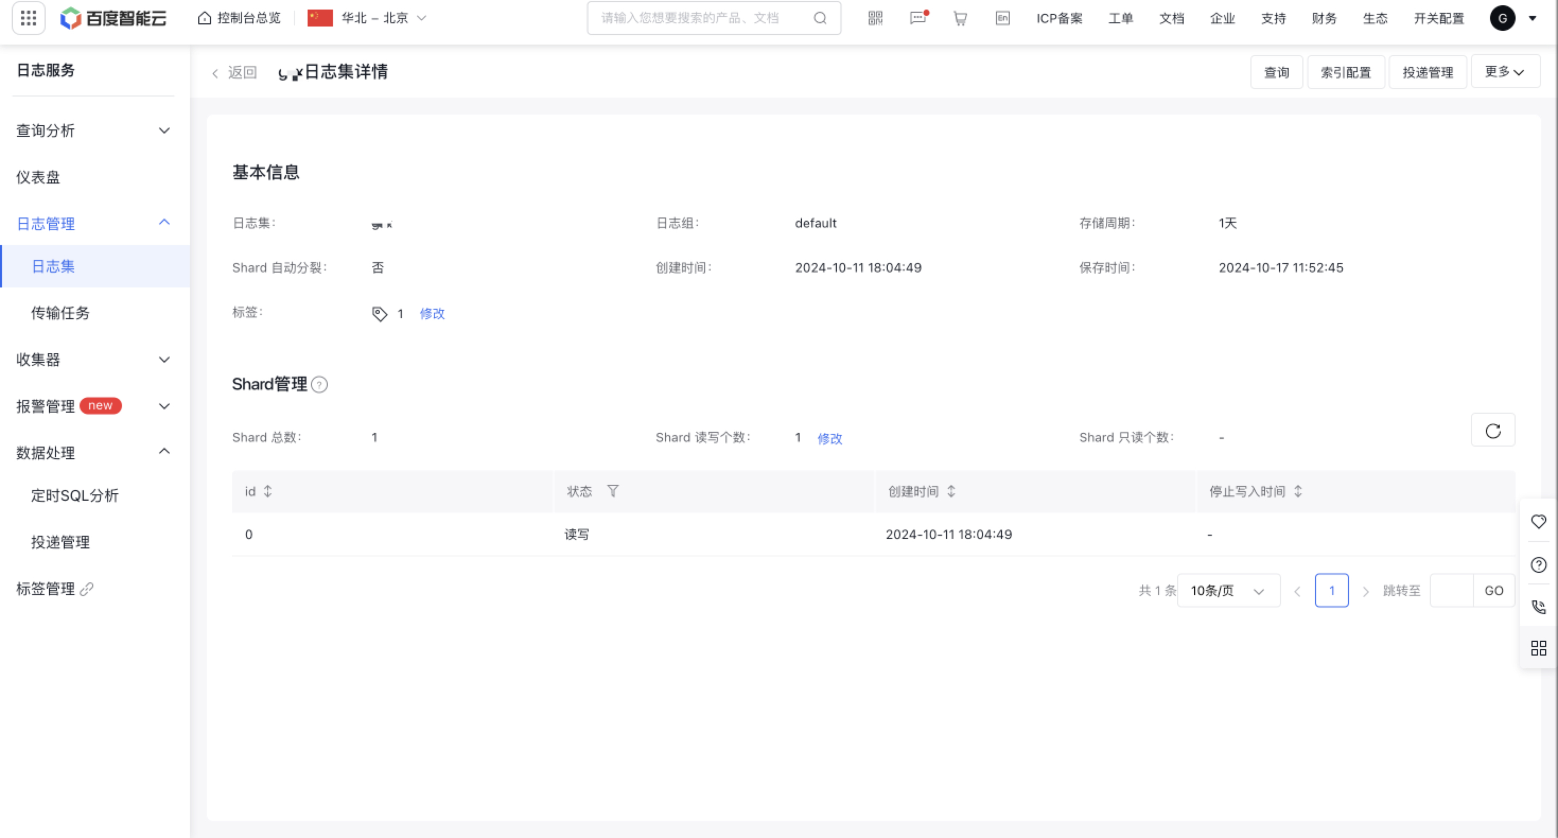Click the favorite heart icon
1558x838 pixels.
point(1539,521)
